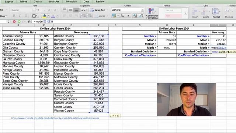Apply the currency number format

pyautogui.click(x=114, y=16)
